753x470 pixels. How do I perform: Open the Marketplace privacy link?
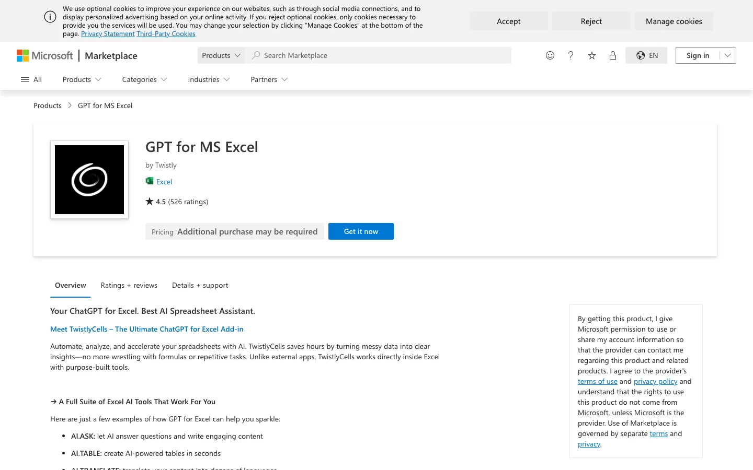coord(589,444)
